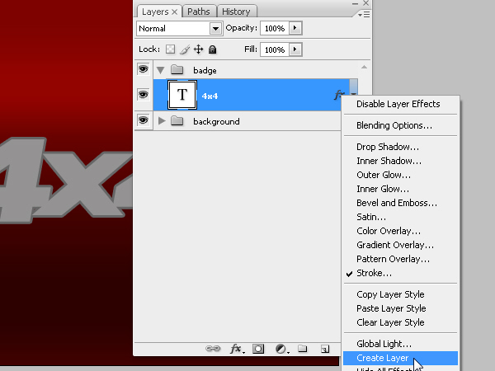Click the lock position move icon

tap(198, 49)
